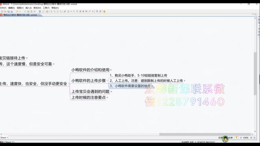Click the orange filter funnel icon
The image size is (260, 146).
pyautogui.click(x=237, y=137)
